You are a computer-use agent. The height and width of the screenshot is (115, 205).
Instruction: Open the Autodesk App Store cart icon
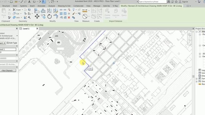pos(199,2)
